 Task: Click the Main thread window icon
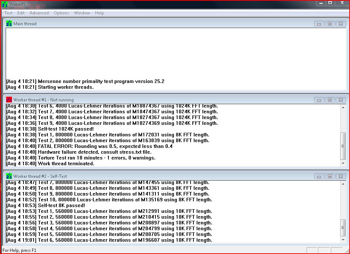(x=9, y=23)
